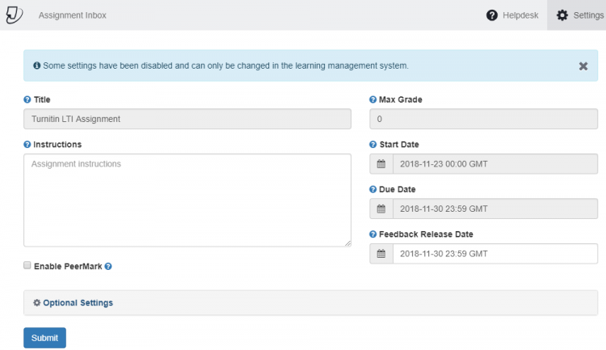
Task: Open the Feedback Release Date calendar picker
Action: click(381, 254)
